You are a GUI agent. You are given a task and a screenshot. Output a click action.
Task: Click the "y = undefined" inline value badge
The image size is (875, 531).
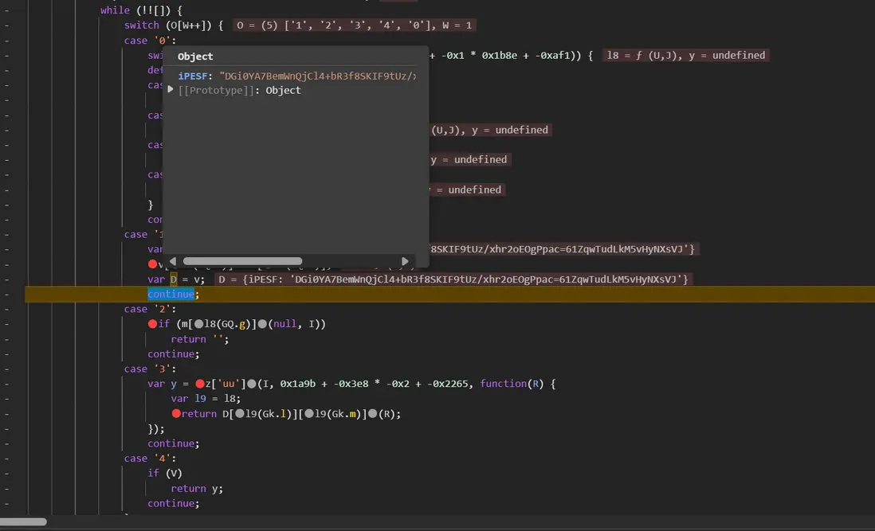[x=469, y=159]
